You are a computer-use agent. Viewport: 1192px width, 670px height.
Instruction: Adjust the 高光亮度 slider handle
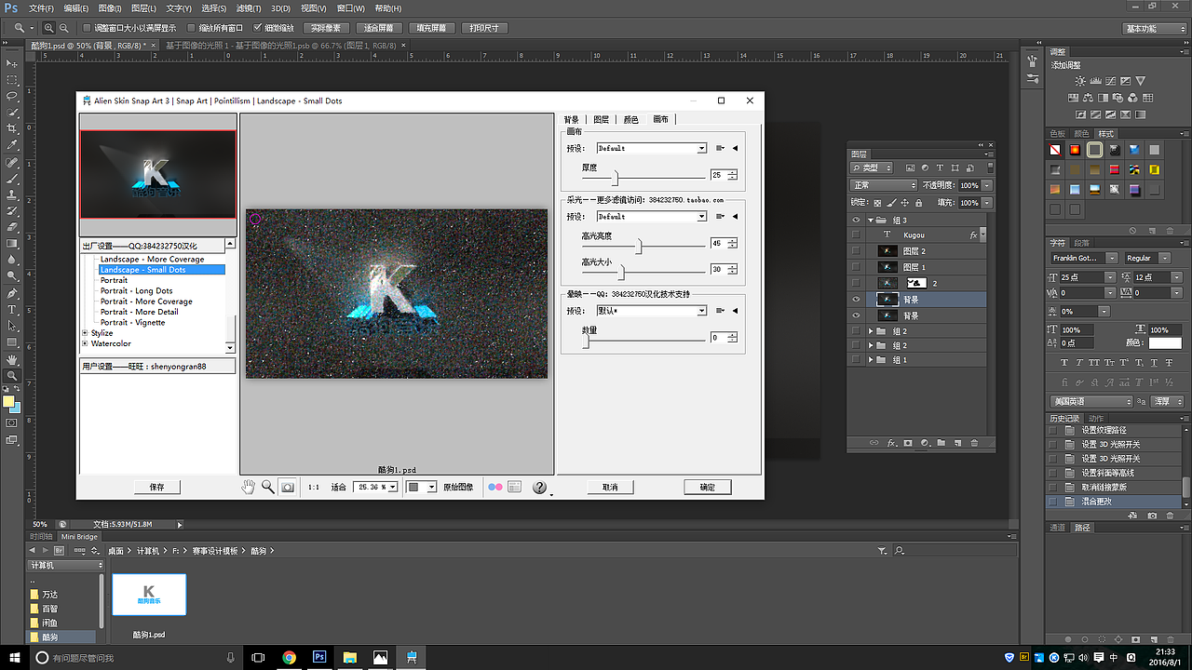click(x=639, y=246)
